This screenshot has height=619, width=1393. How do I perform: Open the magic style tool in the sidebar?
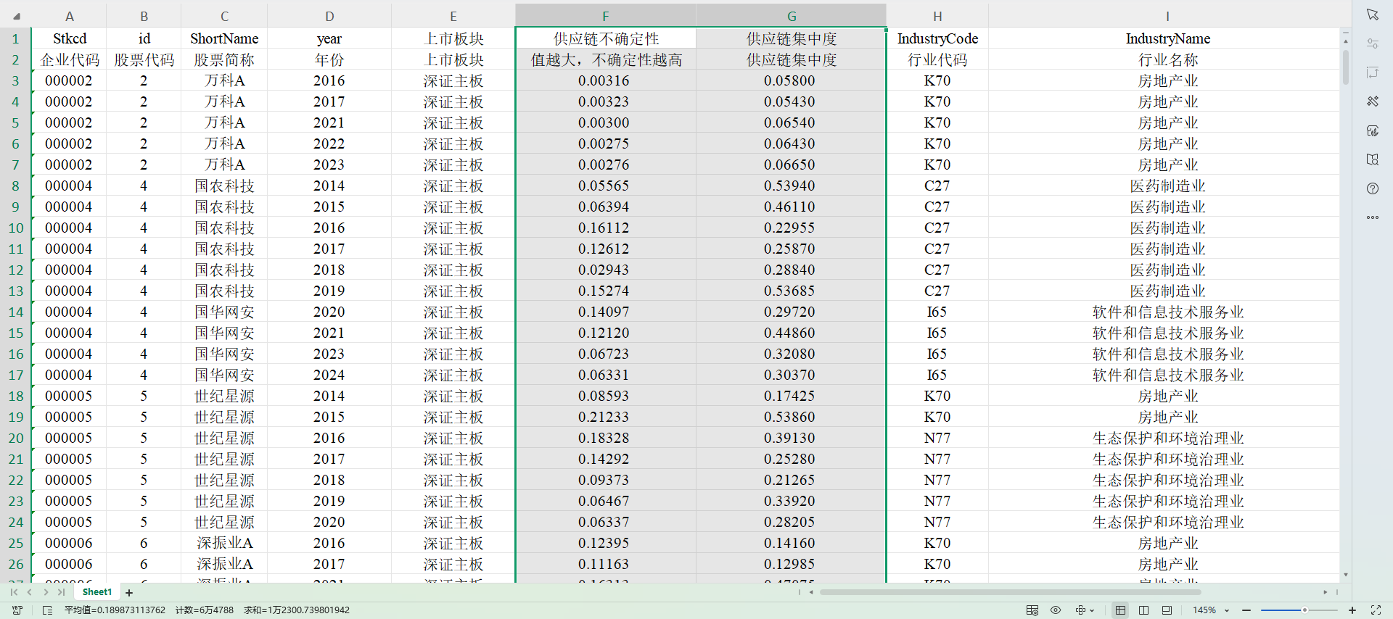point(1372,101)
